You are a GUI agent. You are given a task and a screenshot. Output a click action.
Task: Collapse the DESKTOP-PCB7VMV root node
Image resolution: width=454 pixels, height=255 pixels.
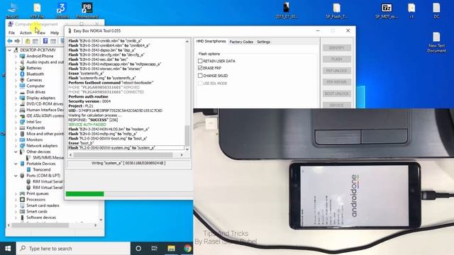click(x=9, y=50)
